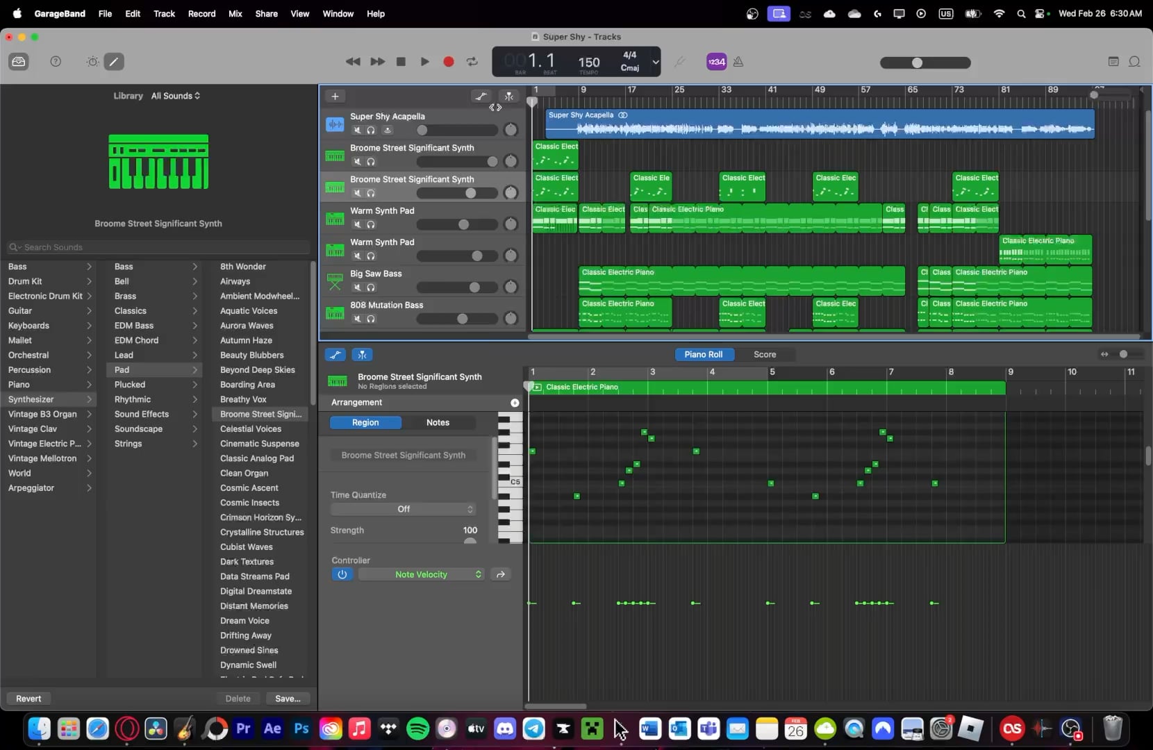This screenshot has width=1153, height=750.
Task: Click the Revert button
Action: coord(28,699)
